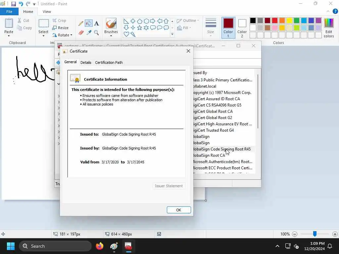The image size is (339, 254).
Task: Select Color 2 button
Action: click(x=242, y=28)
